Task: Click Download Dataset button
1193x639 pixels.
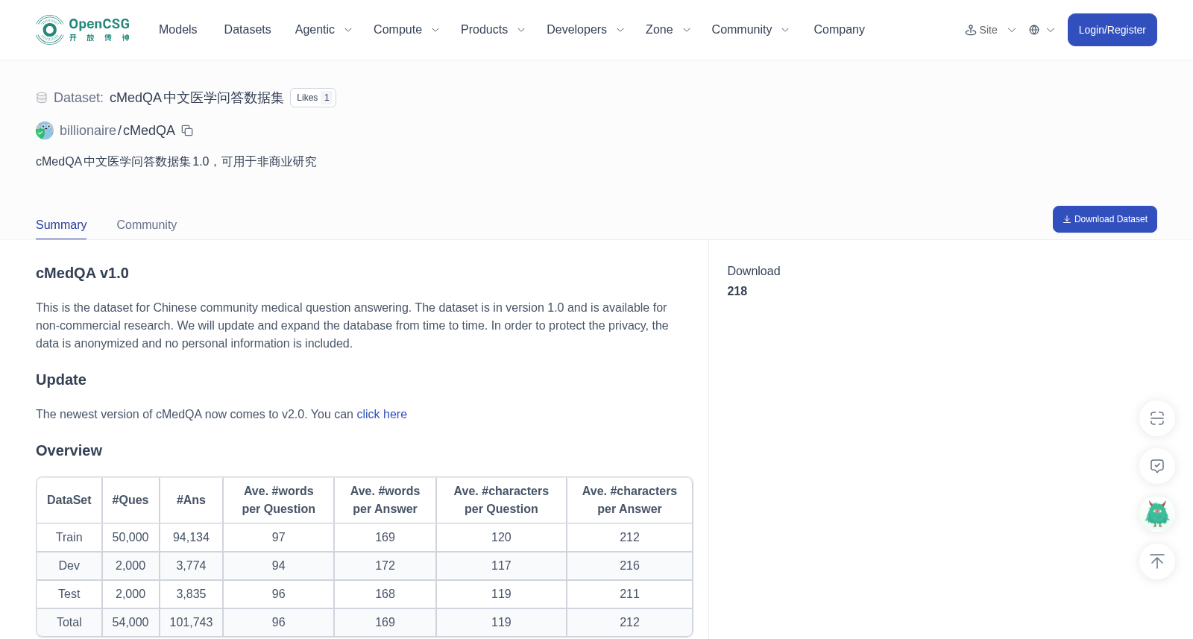Action: point(1105,219)
